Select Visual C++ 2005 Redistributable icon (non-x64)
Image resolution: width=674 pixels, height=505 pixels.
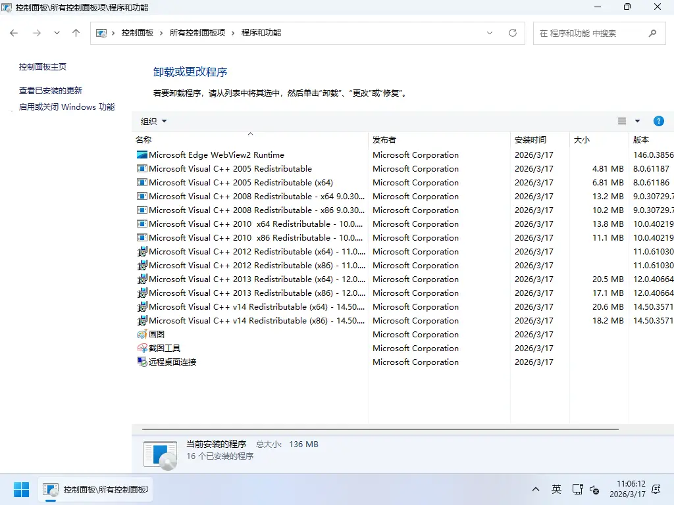(x=142, y=169)
